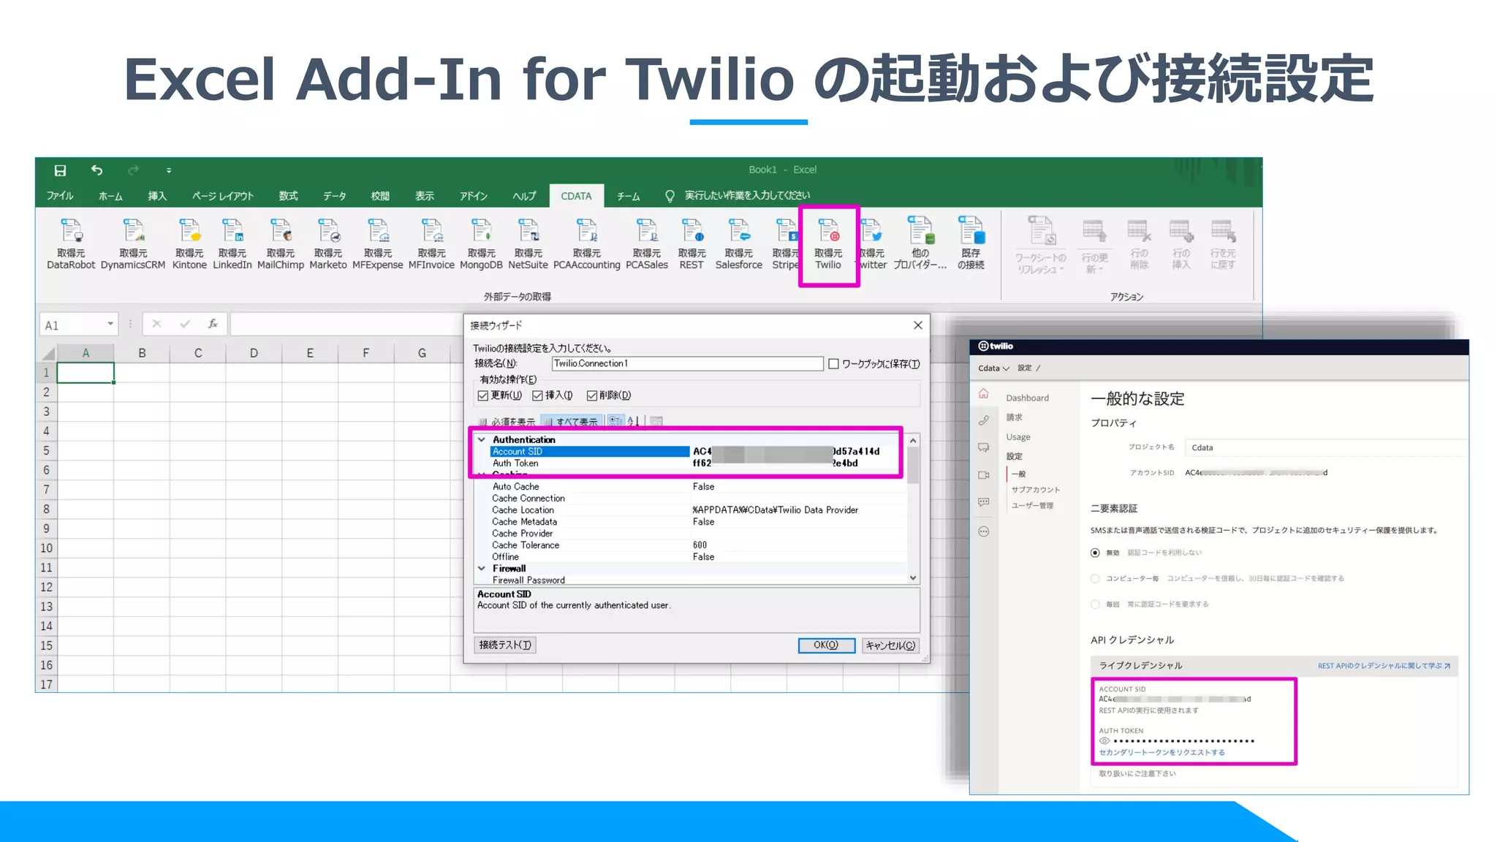Toggle the 削除(D) checkbox
The image size is (1497, 842).
click(591, 395)
